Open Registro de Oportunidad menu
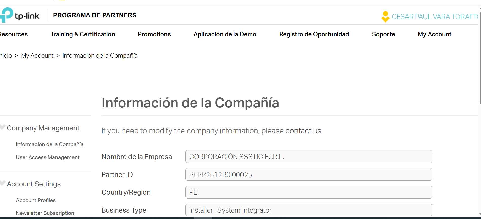 pos(314,34)
